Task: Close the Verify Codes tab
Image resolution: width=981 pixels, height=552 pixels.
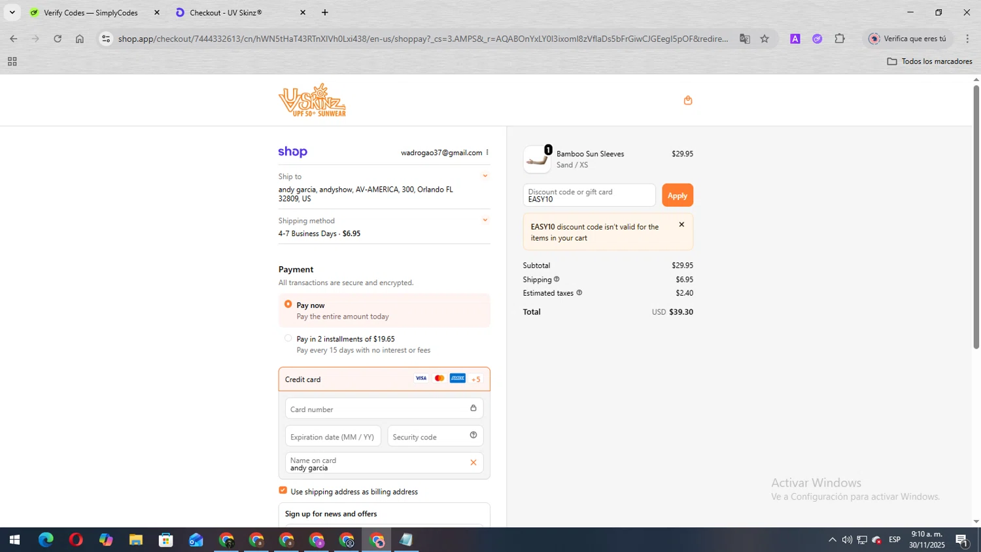Action: [x=156, y=12]
